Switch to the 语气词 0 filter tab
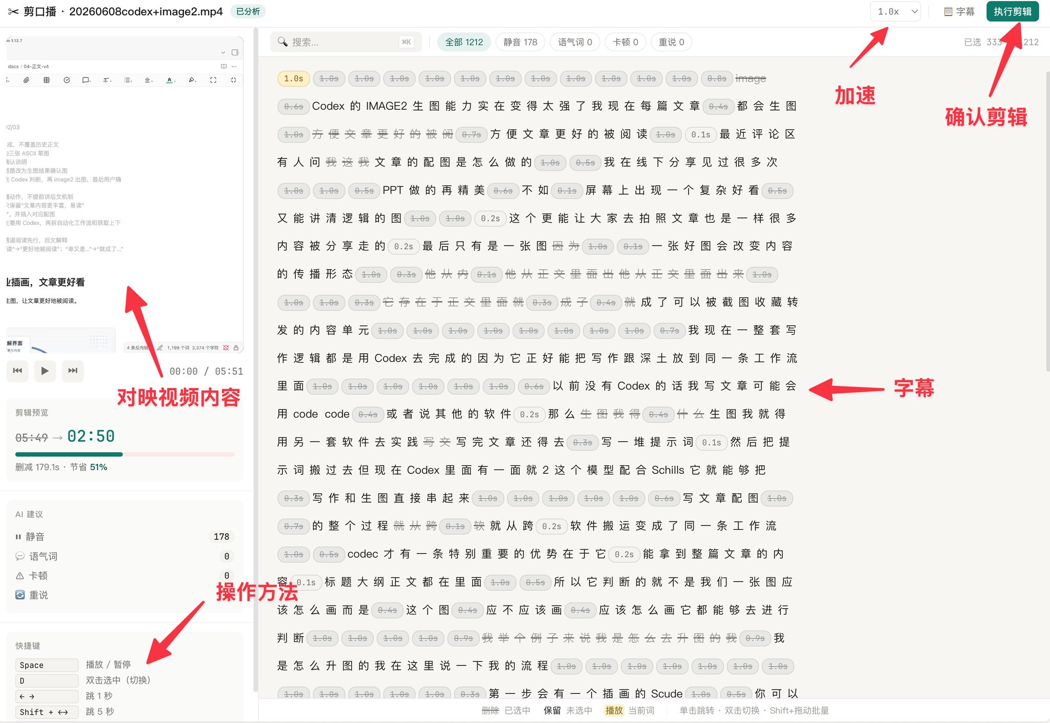 pyautogui.click(x=575, y=42)
